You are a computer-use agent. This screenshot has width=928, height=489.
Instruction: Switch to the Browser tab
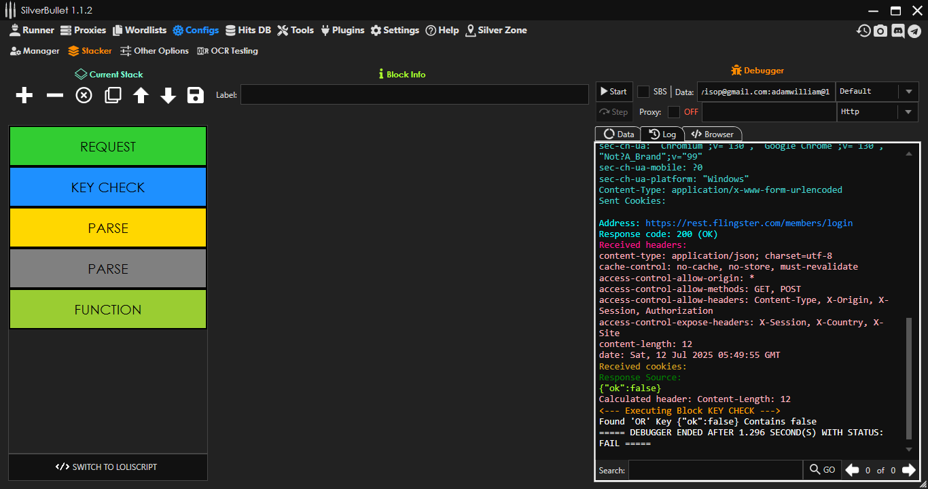coord(712,134)
